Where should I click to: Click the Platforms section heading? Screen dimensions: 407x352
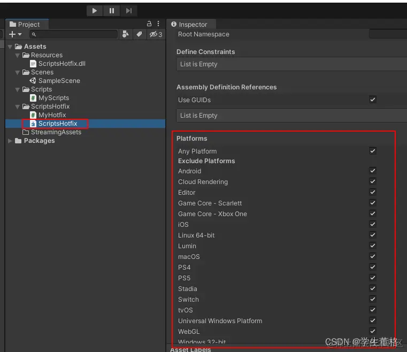[192, 139]
